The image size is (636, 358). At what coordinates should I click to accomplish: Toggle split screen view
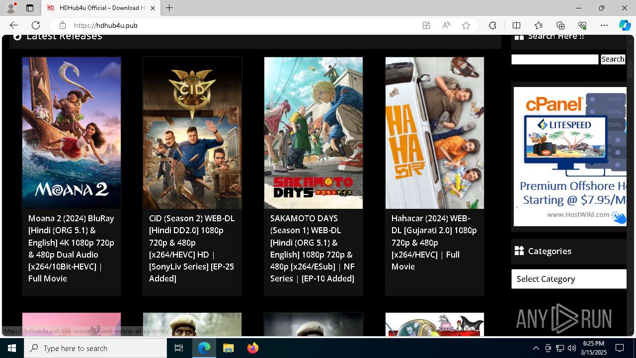pyautogui.click(x=516, y=25)
